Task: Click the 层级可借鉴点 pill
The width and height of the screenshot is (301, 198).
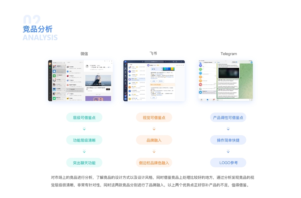Action: tap(84, 117)
